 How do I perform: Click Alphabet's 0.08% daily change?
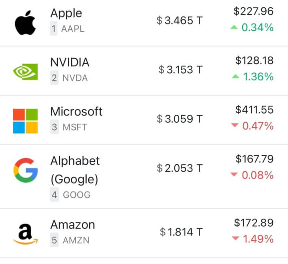point(258,175)
